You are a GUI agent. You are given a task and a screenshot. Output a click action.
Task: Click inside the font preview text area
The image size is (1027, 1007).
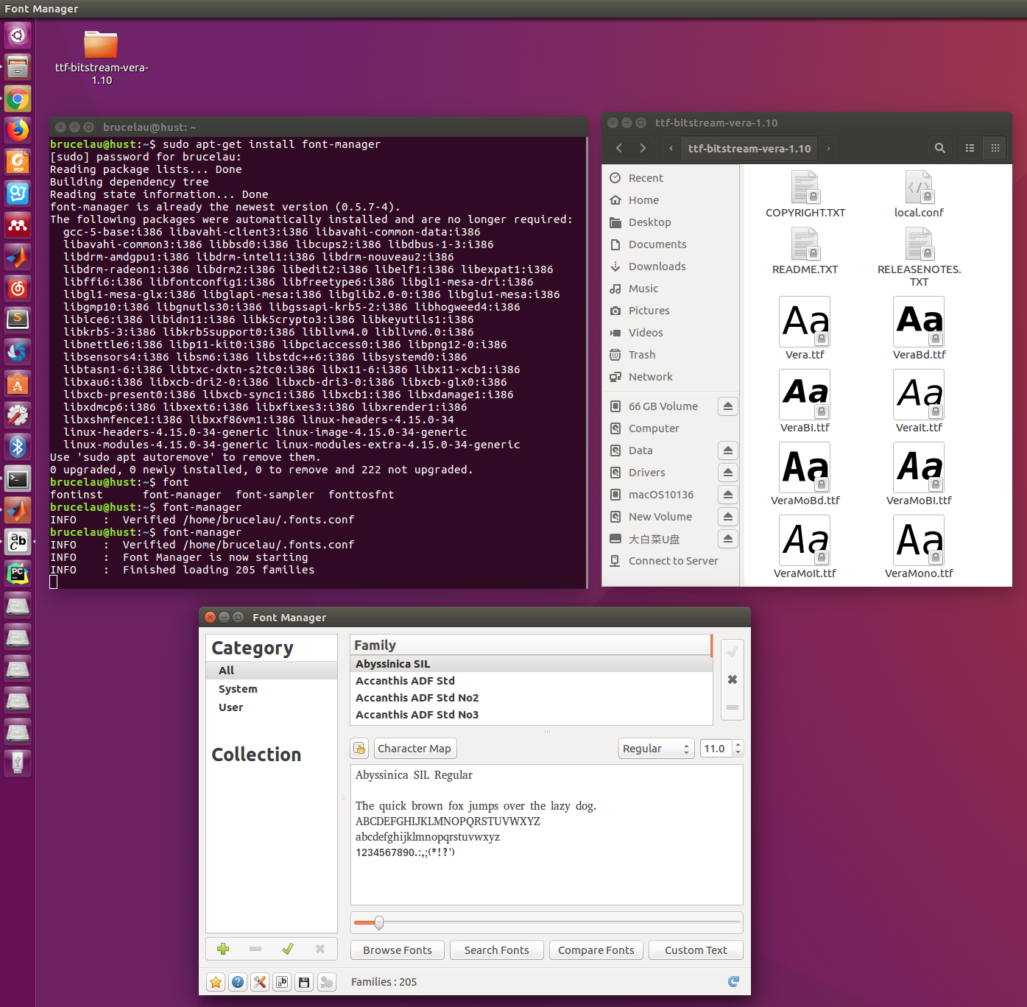(546, 834)
